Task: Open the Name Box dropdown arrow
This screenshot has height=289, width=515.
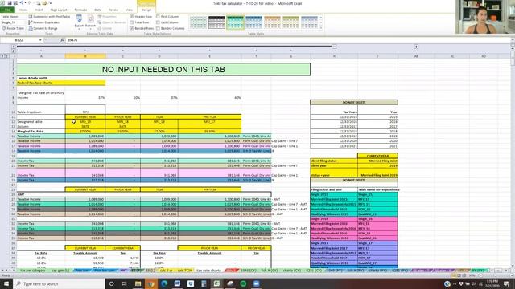Action: [x=40, y=40]
